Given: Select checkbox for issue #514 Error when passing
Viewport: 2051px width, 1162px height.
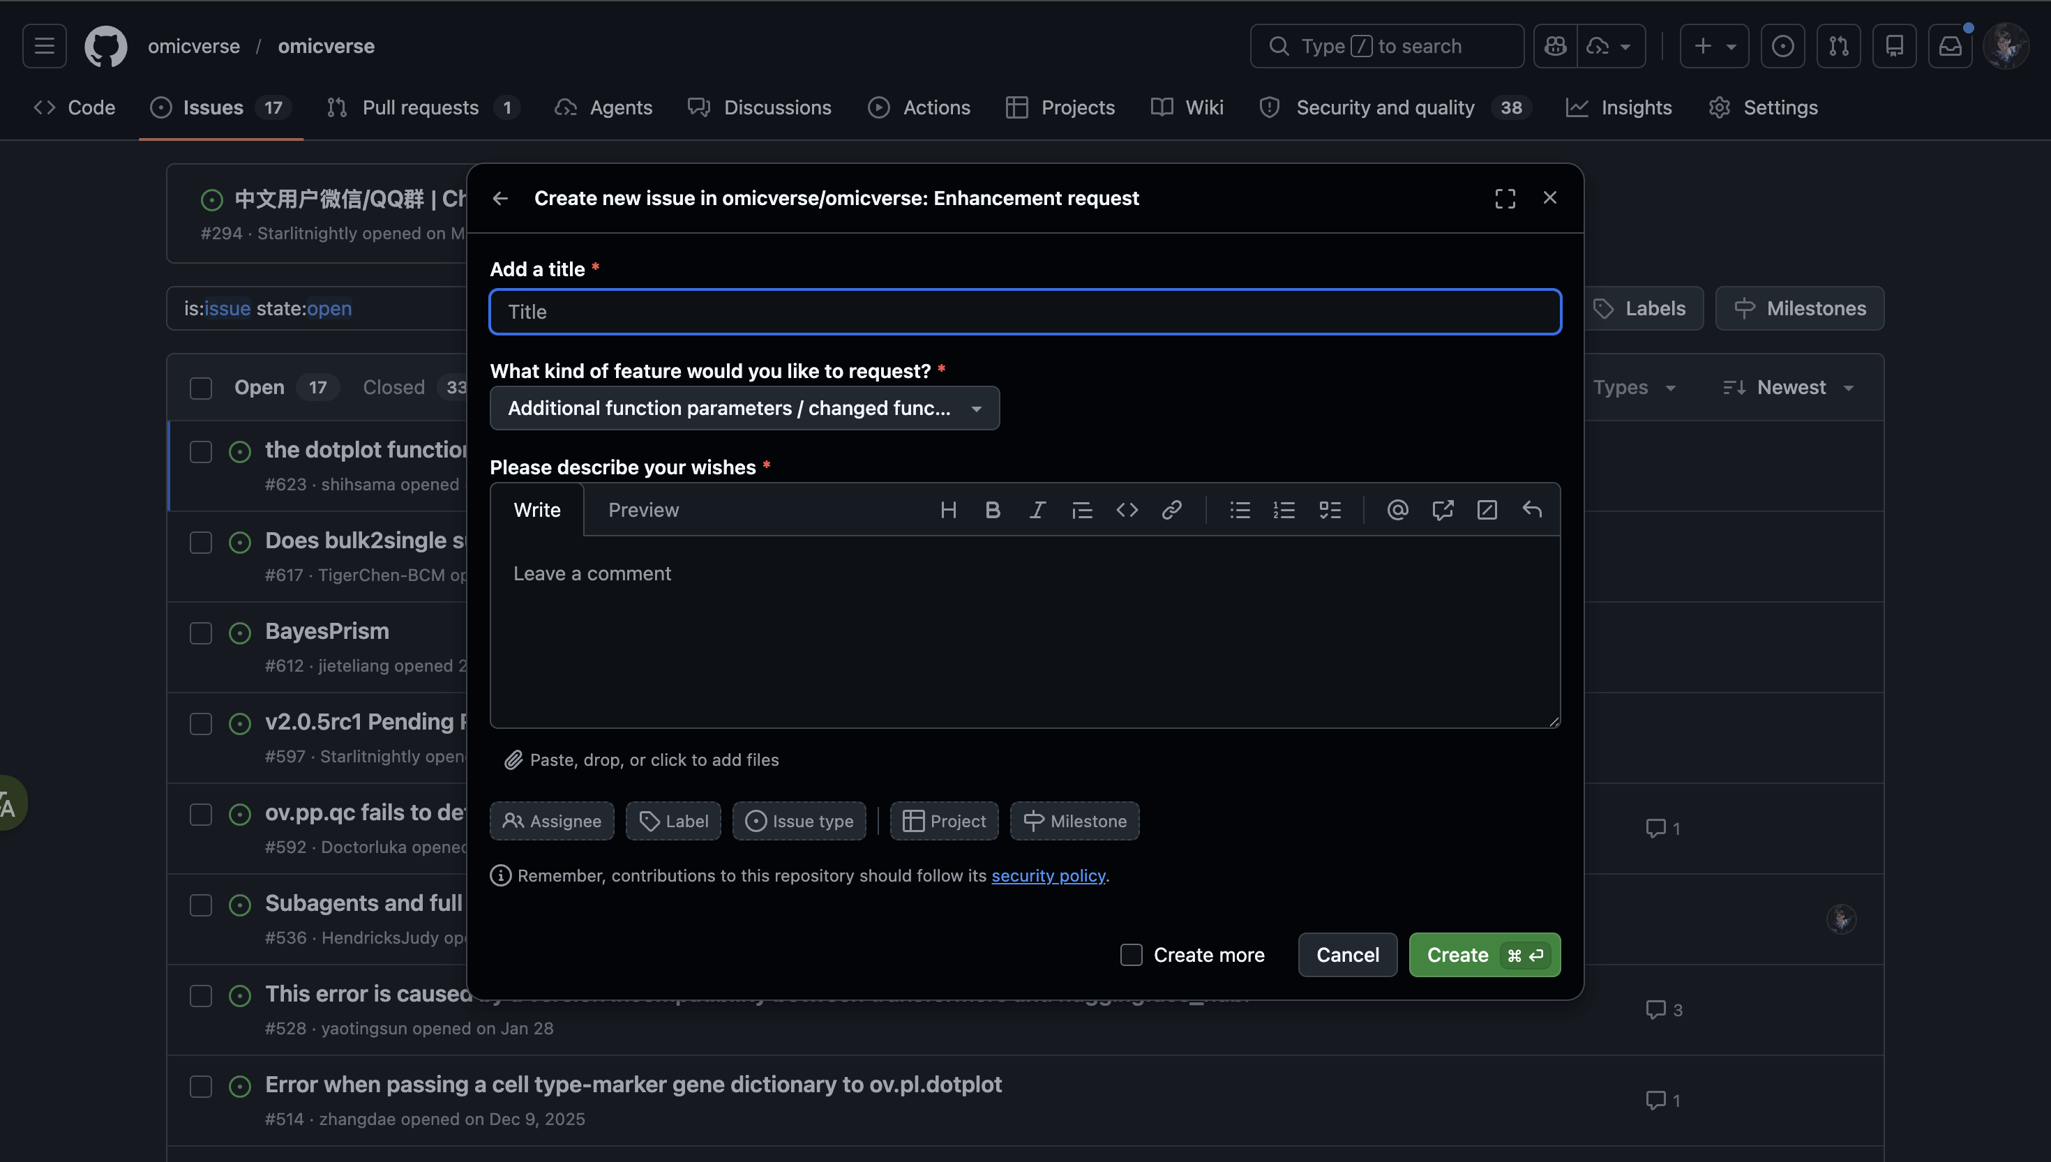Looking at the screenshot, I should (200, 1086).
